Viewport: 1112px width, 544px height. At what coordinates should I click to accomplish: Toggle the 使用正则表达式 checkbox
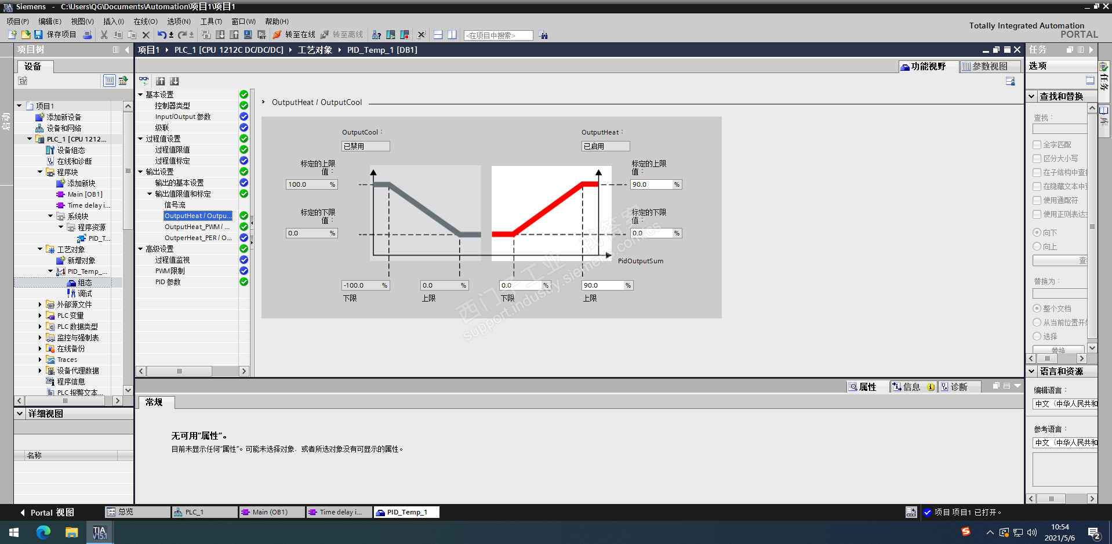coord(1037,214)
